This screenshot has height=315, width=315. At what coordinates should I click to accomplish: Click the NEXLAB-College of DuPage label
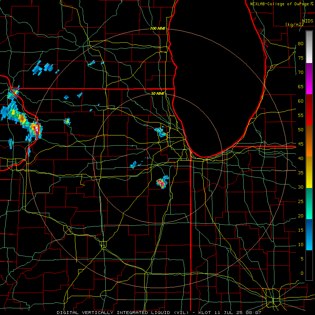pos(280,4)
